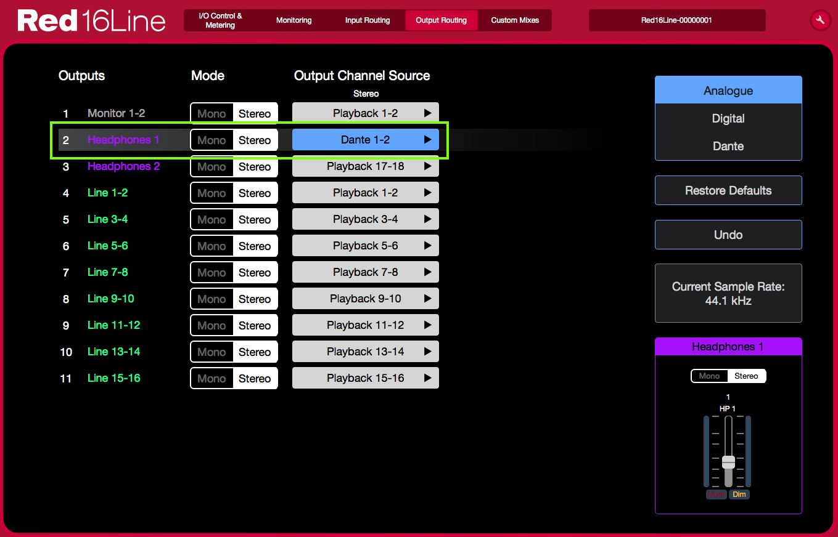Open the wrench settings icon
The image size is (838, 537).
pyautogui.click(x=820, y=20)
